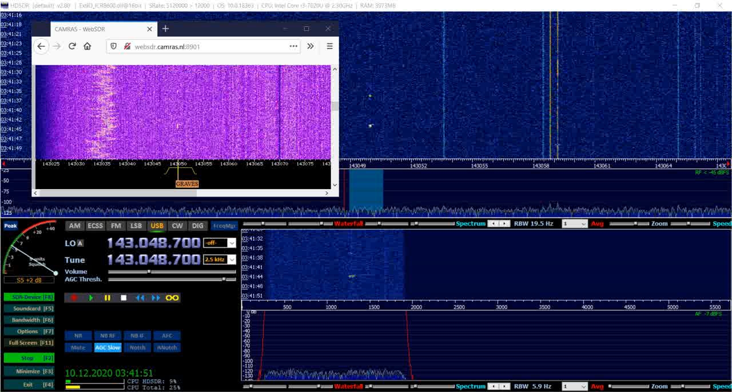Click the tracking protection shield icon

[x=113, y=46]
